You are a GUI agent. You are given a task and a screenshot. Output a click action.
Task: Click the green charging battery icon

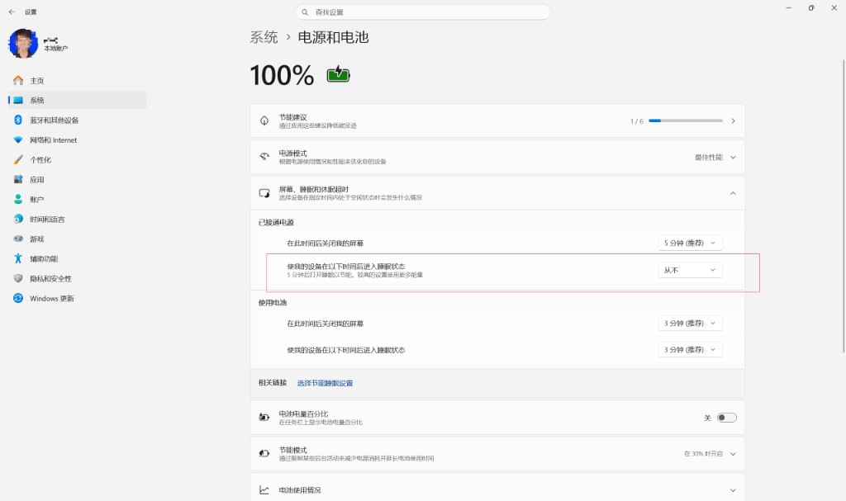338,74
